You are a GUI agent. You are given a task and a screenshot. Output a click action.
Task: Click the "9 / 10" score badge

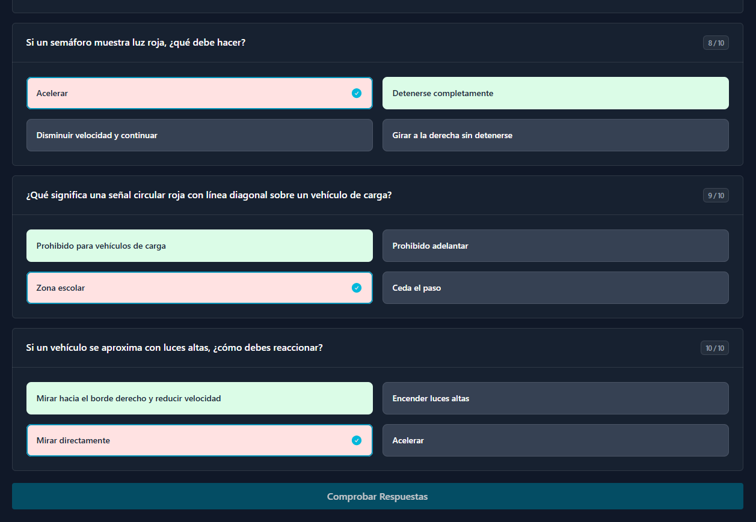[716, 195]
